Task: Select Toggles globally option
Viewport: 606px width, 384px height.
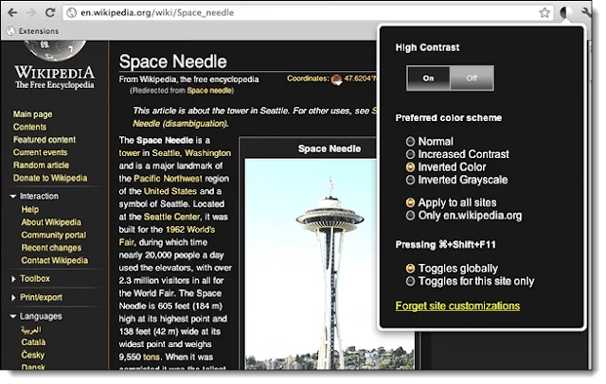Action: (410, 269)
